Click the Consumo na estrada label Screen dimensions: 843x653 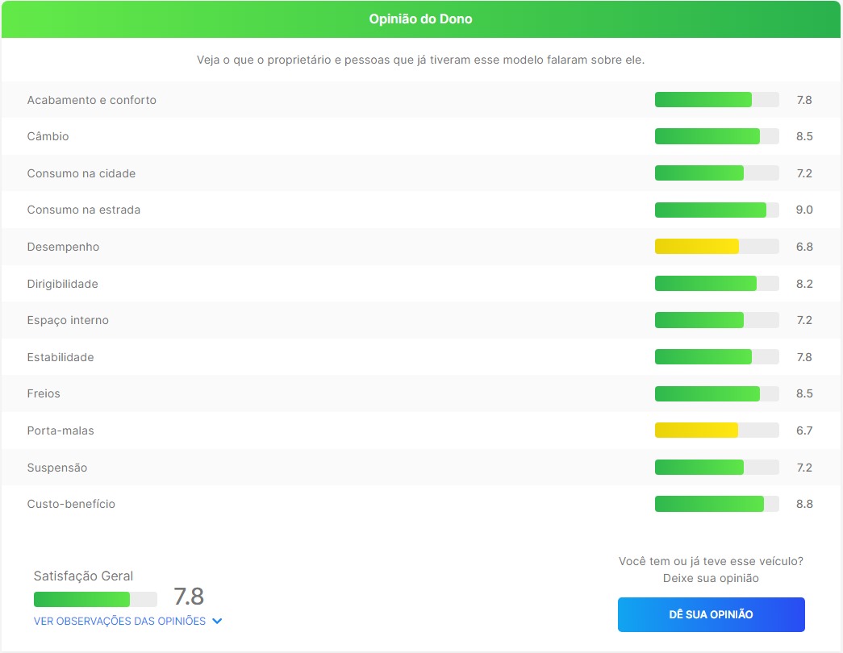[x=83, y=210]
